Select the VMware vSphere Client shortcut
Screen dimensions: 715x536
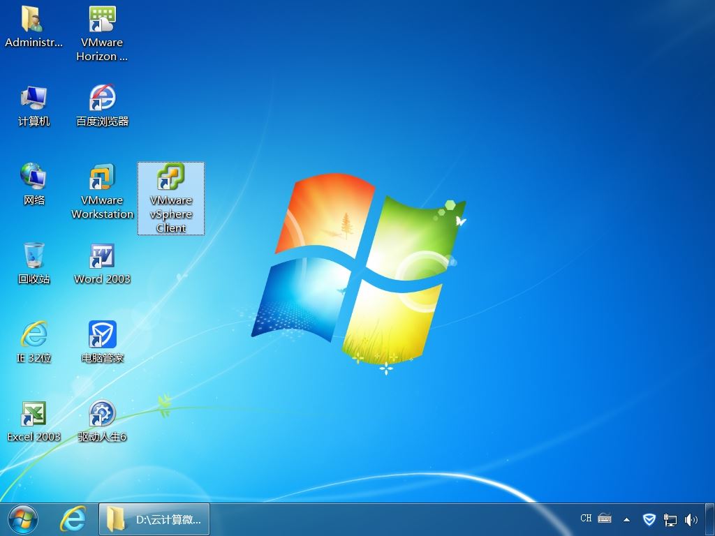pos(171,199)
